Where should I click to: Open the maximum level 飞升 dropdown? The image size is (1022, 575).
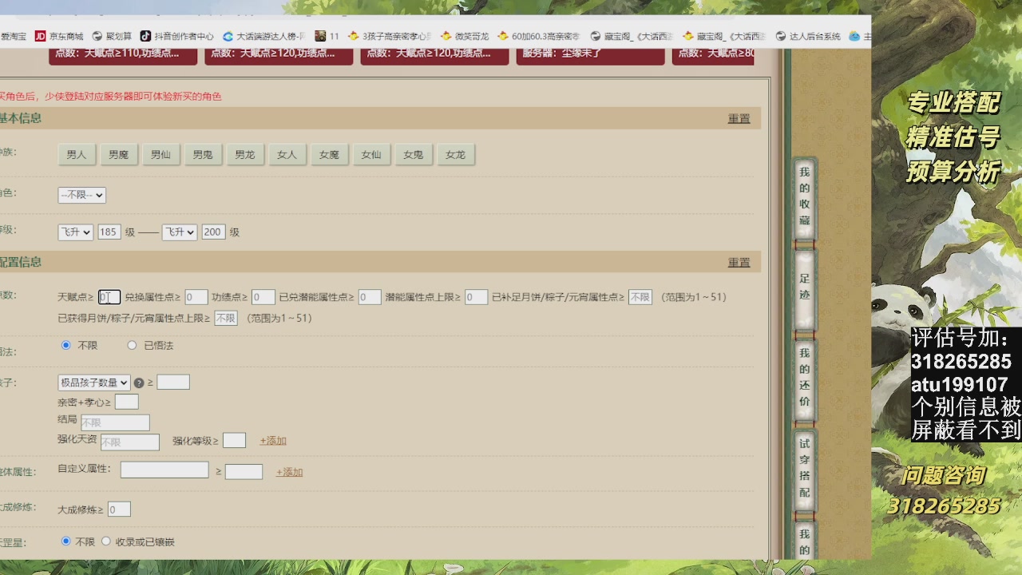[179, 232]
